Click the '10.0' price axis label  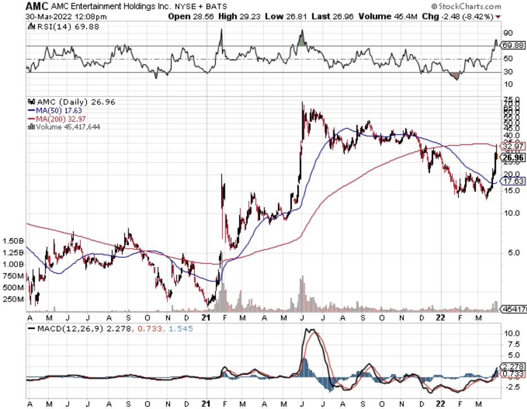pos(512,214)
